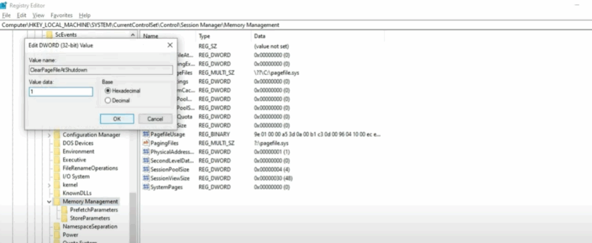
Task: Open the Favorites menu
Action: pyautogui.click(x=61, y=16)
